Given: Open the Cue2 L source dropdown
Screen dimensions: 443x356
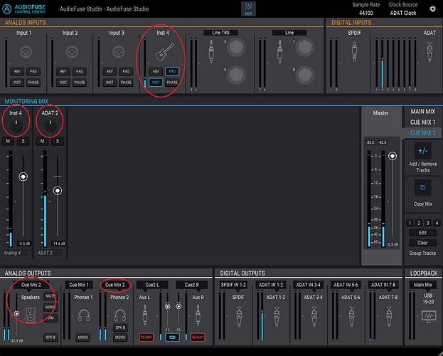Looking at the screenshot, I should pyautogui.click(x=152, y=285).
